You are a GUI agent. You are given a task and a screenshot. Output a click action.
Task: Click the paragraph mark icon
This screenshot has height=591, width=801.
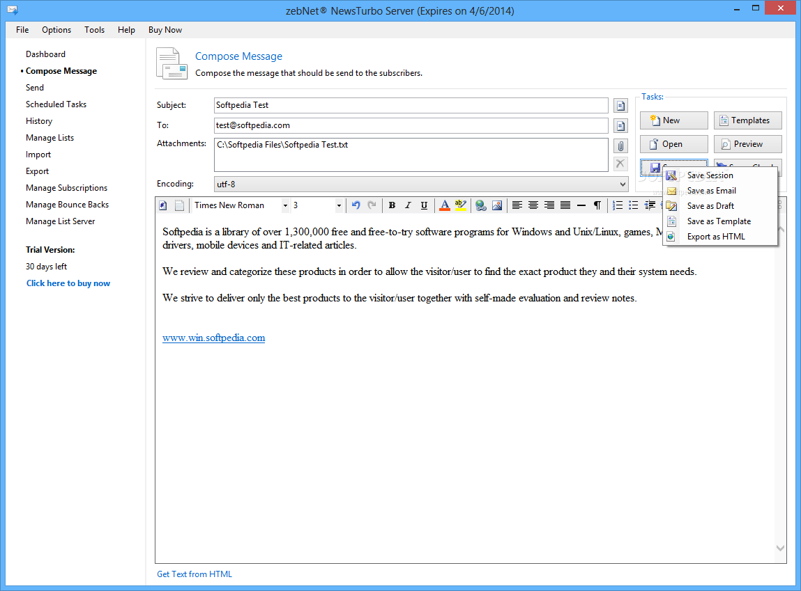(597, 205)
